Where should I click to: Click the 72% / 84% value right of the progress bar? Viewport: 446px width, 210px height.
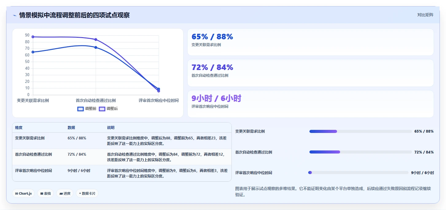424,152
